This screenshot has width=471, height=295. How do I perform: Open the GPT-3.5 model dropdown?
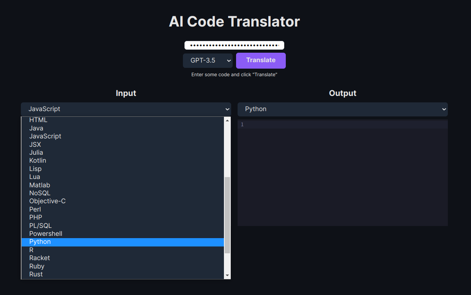(x=208, y=60)
